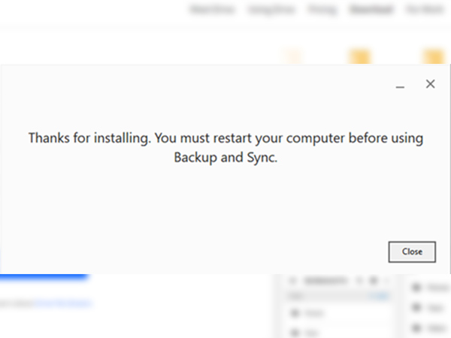The image size is (451, 338).
Task: Click the rightmost yellow folder icon
Action: pyautogui.click(x=434, y=56)
